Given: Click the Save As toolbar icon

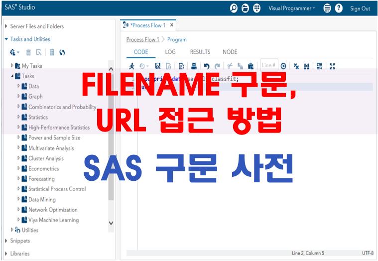Looking at the screenshot, I should 168,66.
